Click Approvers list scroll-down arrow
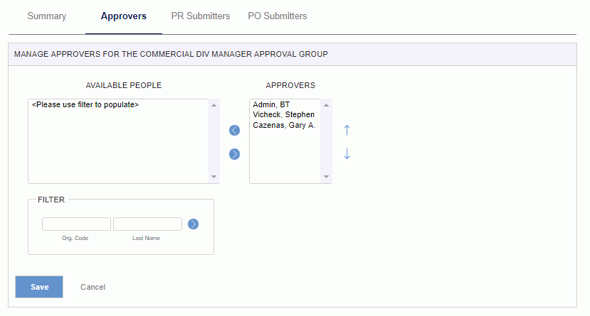Screen dimensions: 590x316 coord(326,177)
